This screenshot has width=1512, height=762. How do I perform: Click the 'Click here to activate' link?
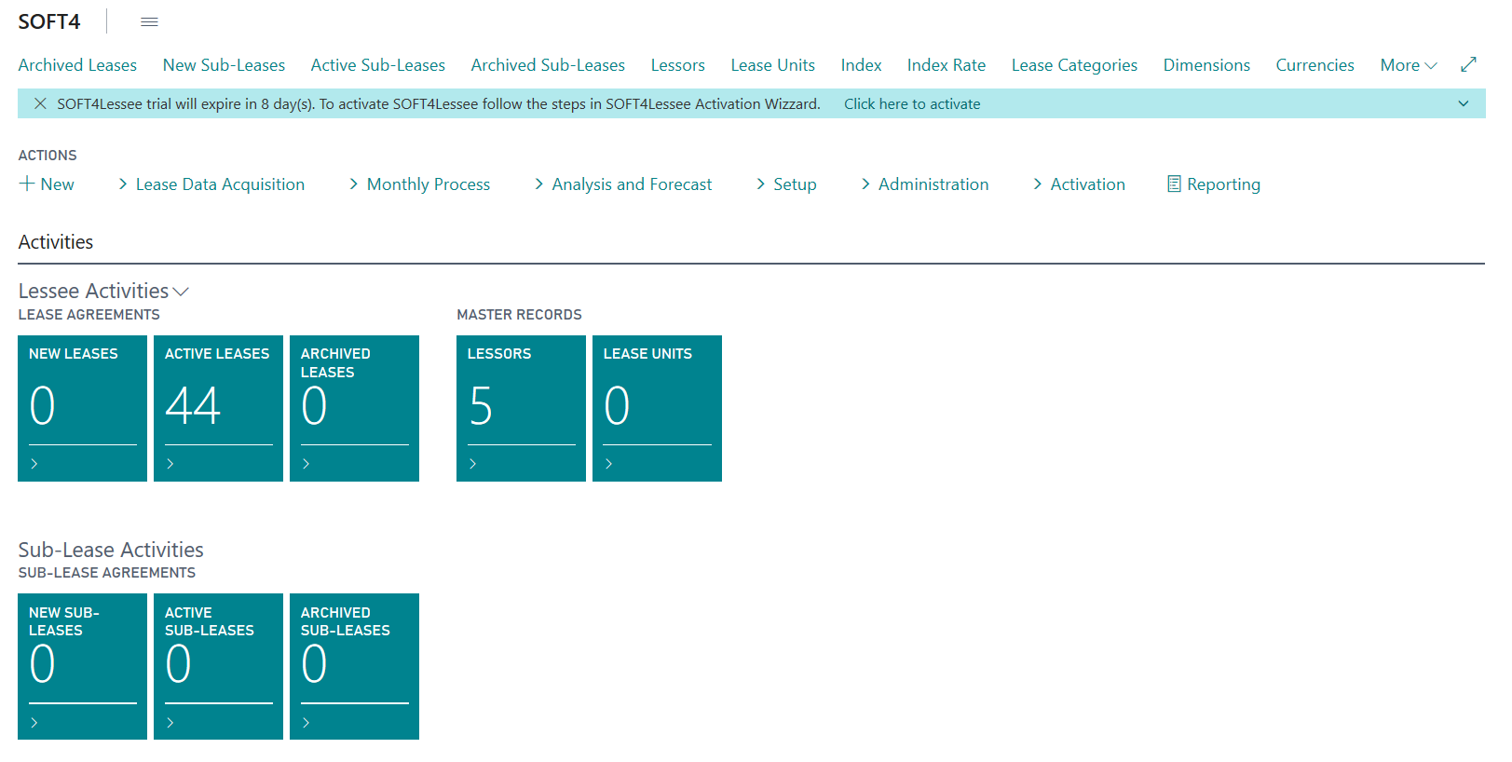point(912,104)
